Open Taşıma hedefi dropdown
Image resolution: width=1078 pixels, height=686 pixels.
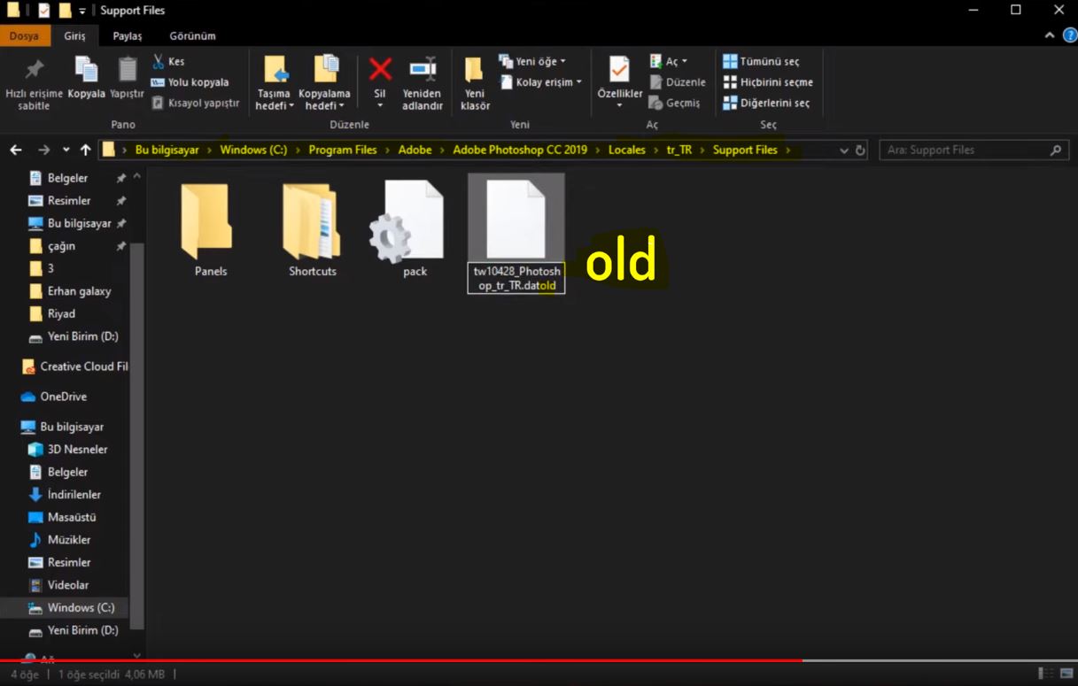(275, 84)
